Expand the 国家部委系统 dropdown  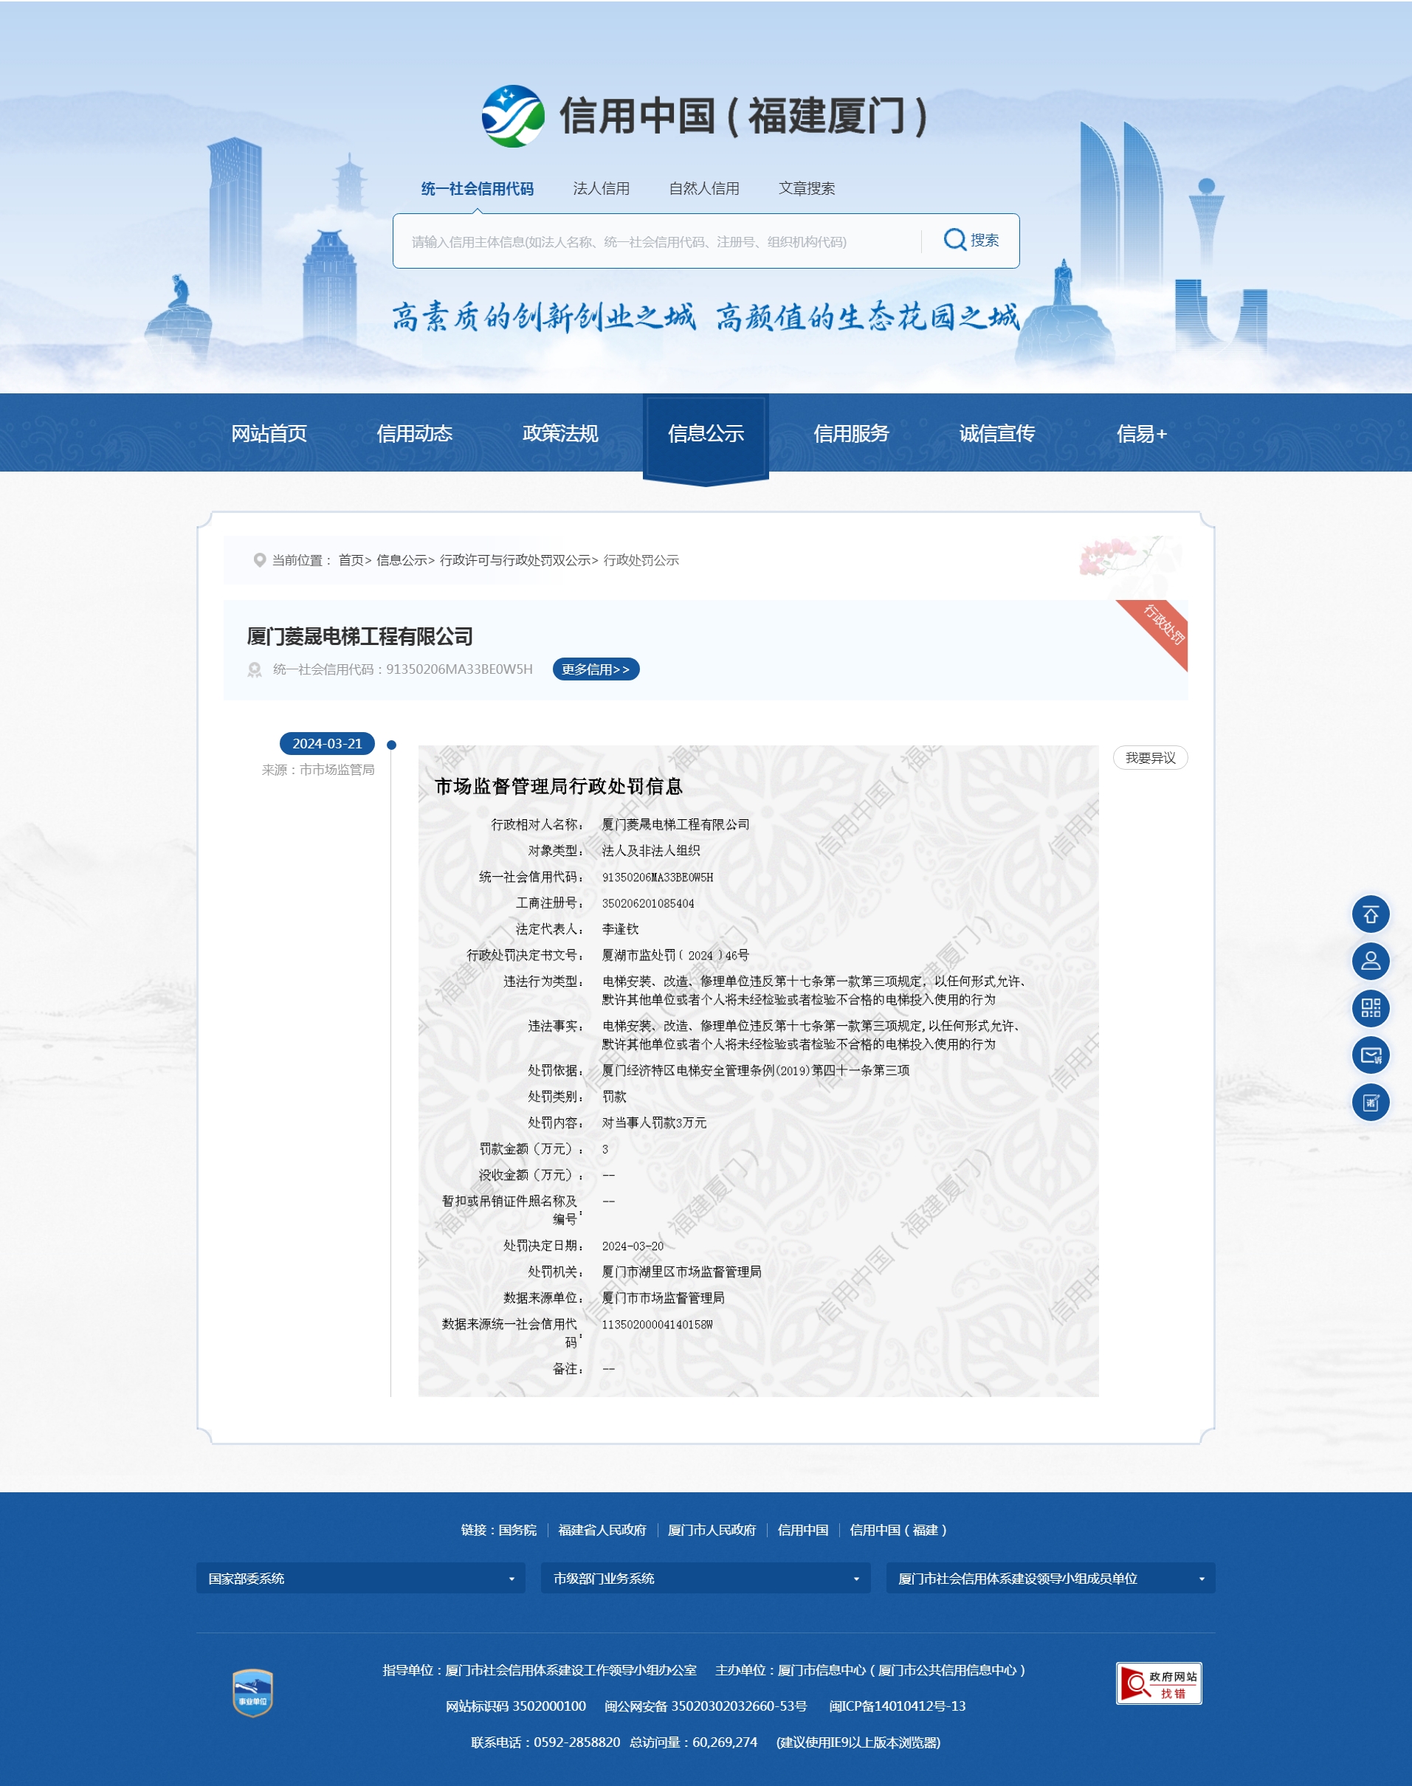[x=360, y=1578]
